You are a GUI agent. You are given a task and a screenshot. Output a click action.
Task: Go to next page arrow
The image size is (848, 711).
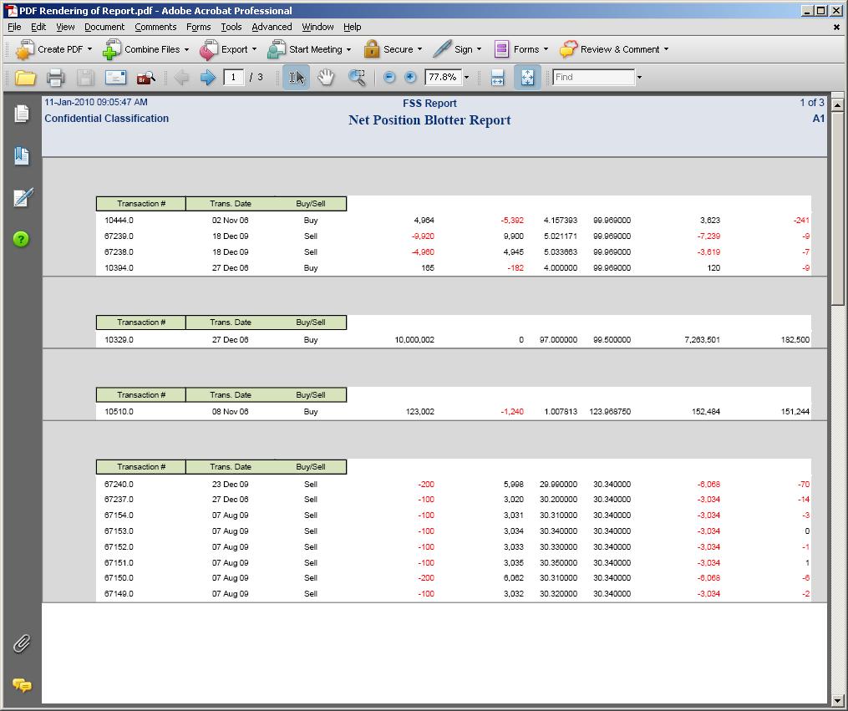pos(208,78)
